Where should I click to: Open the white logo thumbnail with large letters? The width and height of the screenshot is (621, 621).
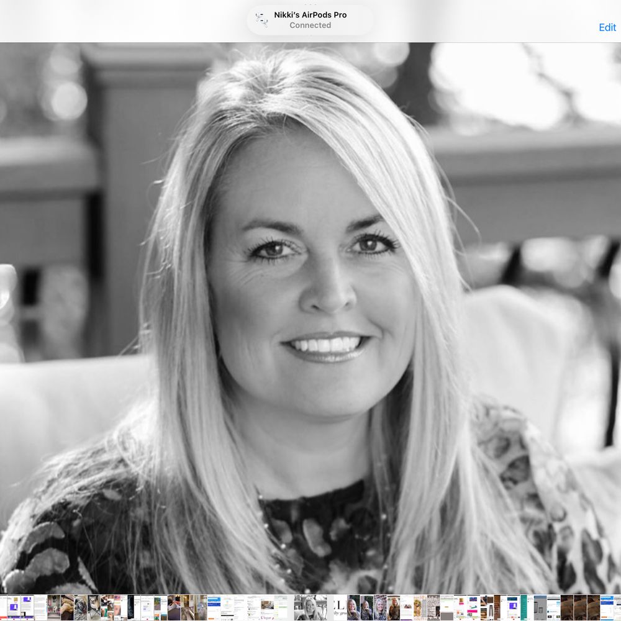coord(340,607)
